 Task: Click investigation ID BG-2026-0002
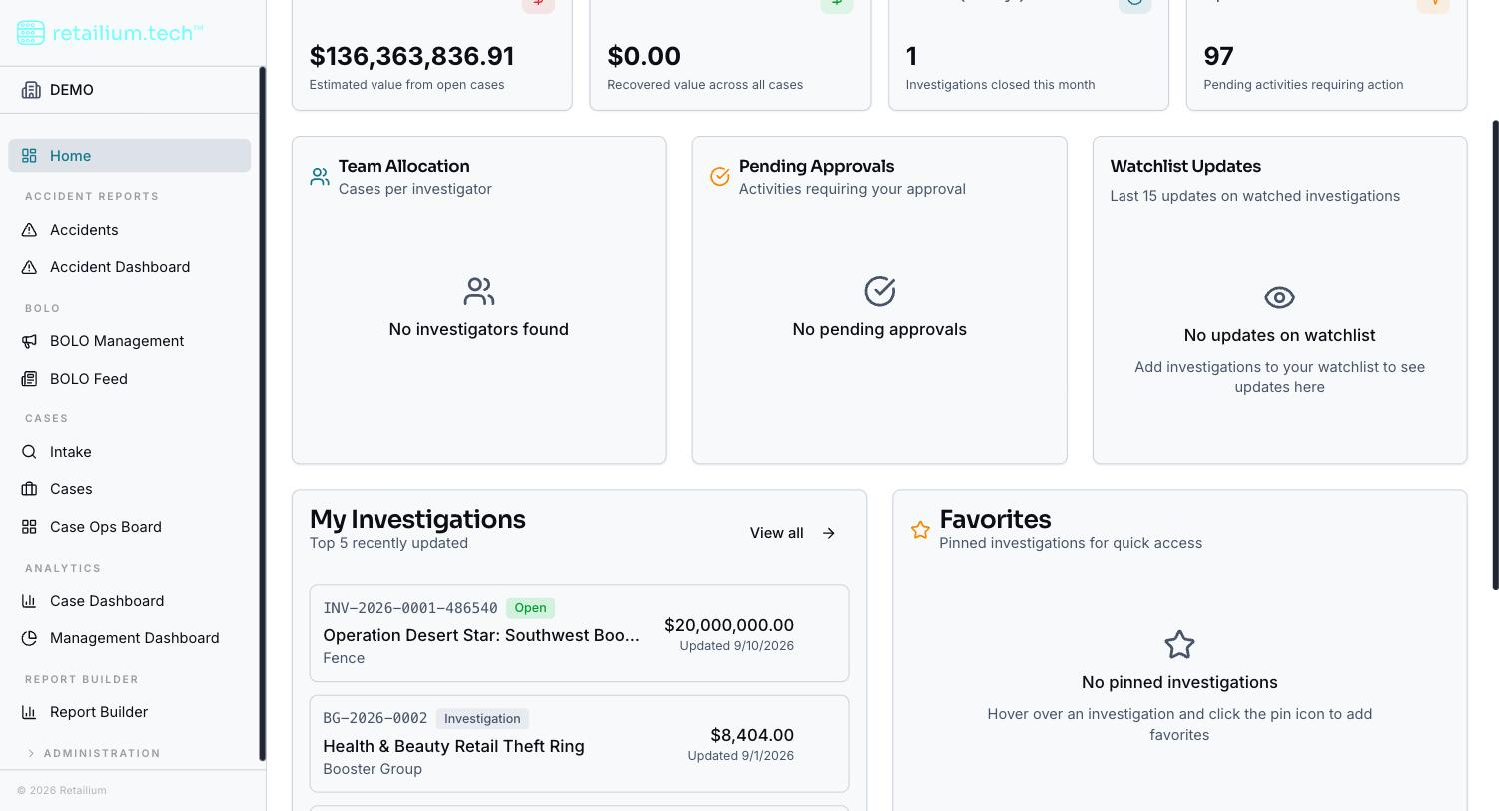coord(375,718)
